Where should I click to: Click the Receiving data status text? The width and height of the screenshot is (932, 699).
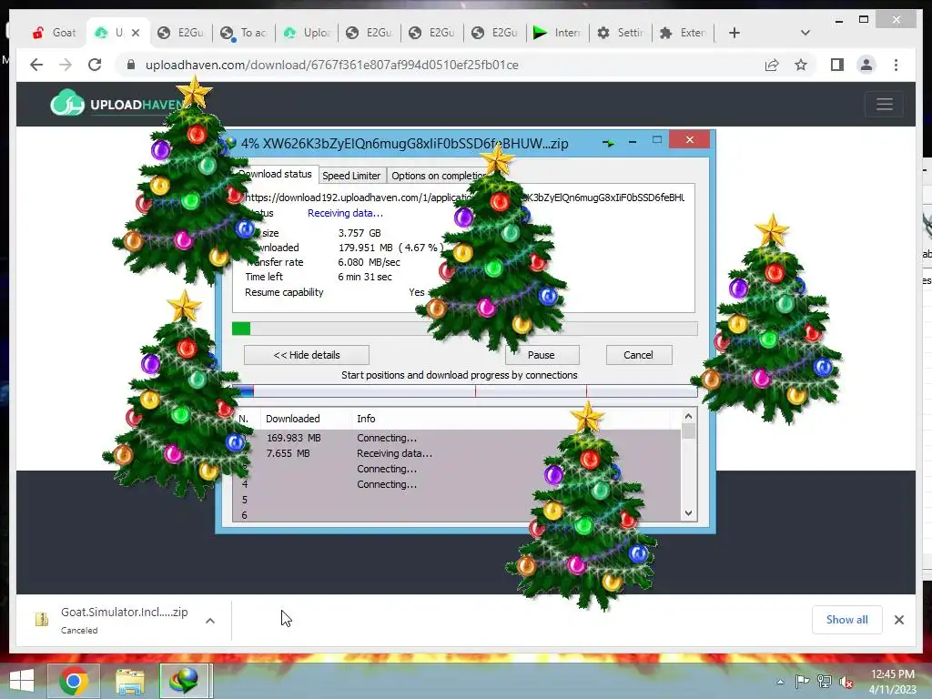pos(345,213)
